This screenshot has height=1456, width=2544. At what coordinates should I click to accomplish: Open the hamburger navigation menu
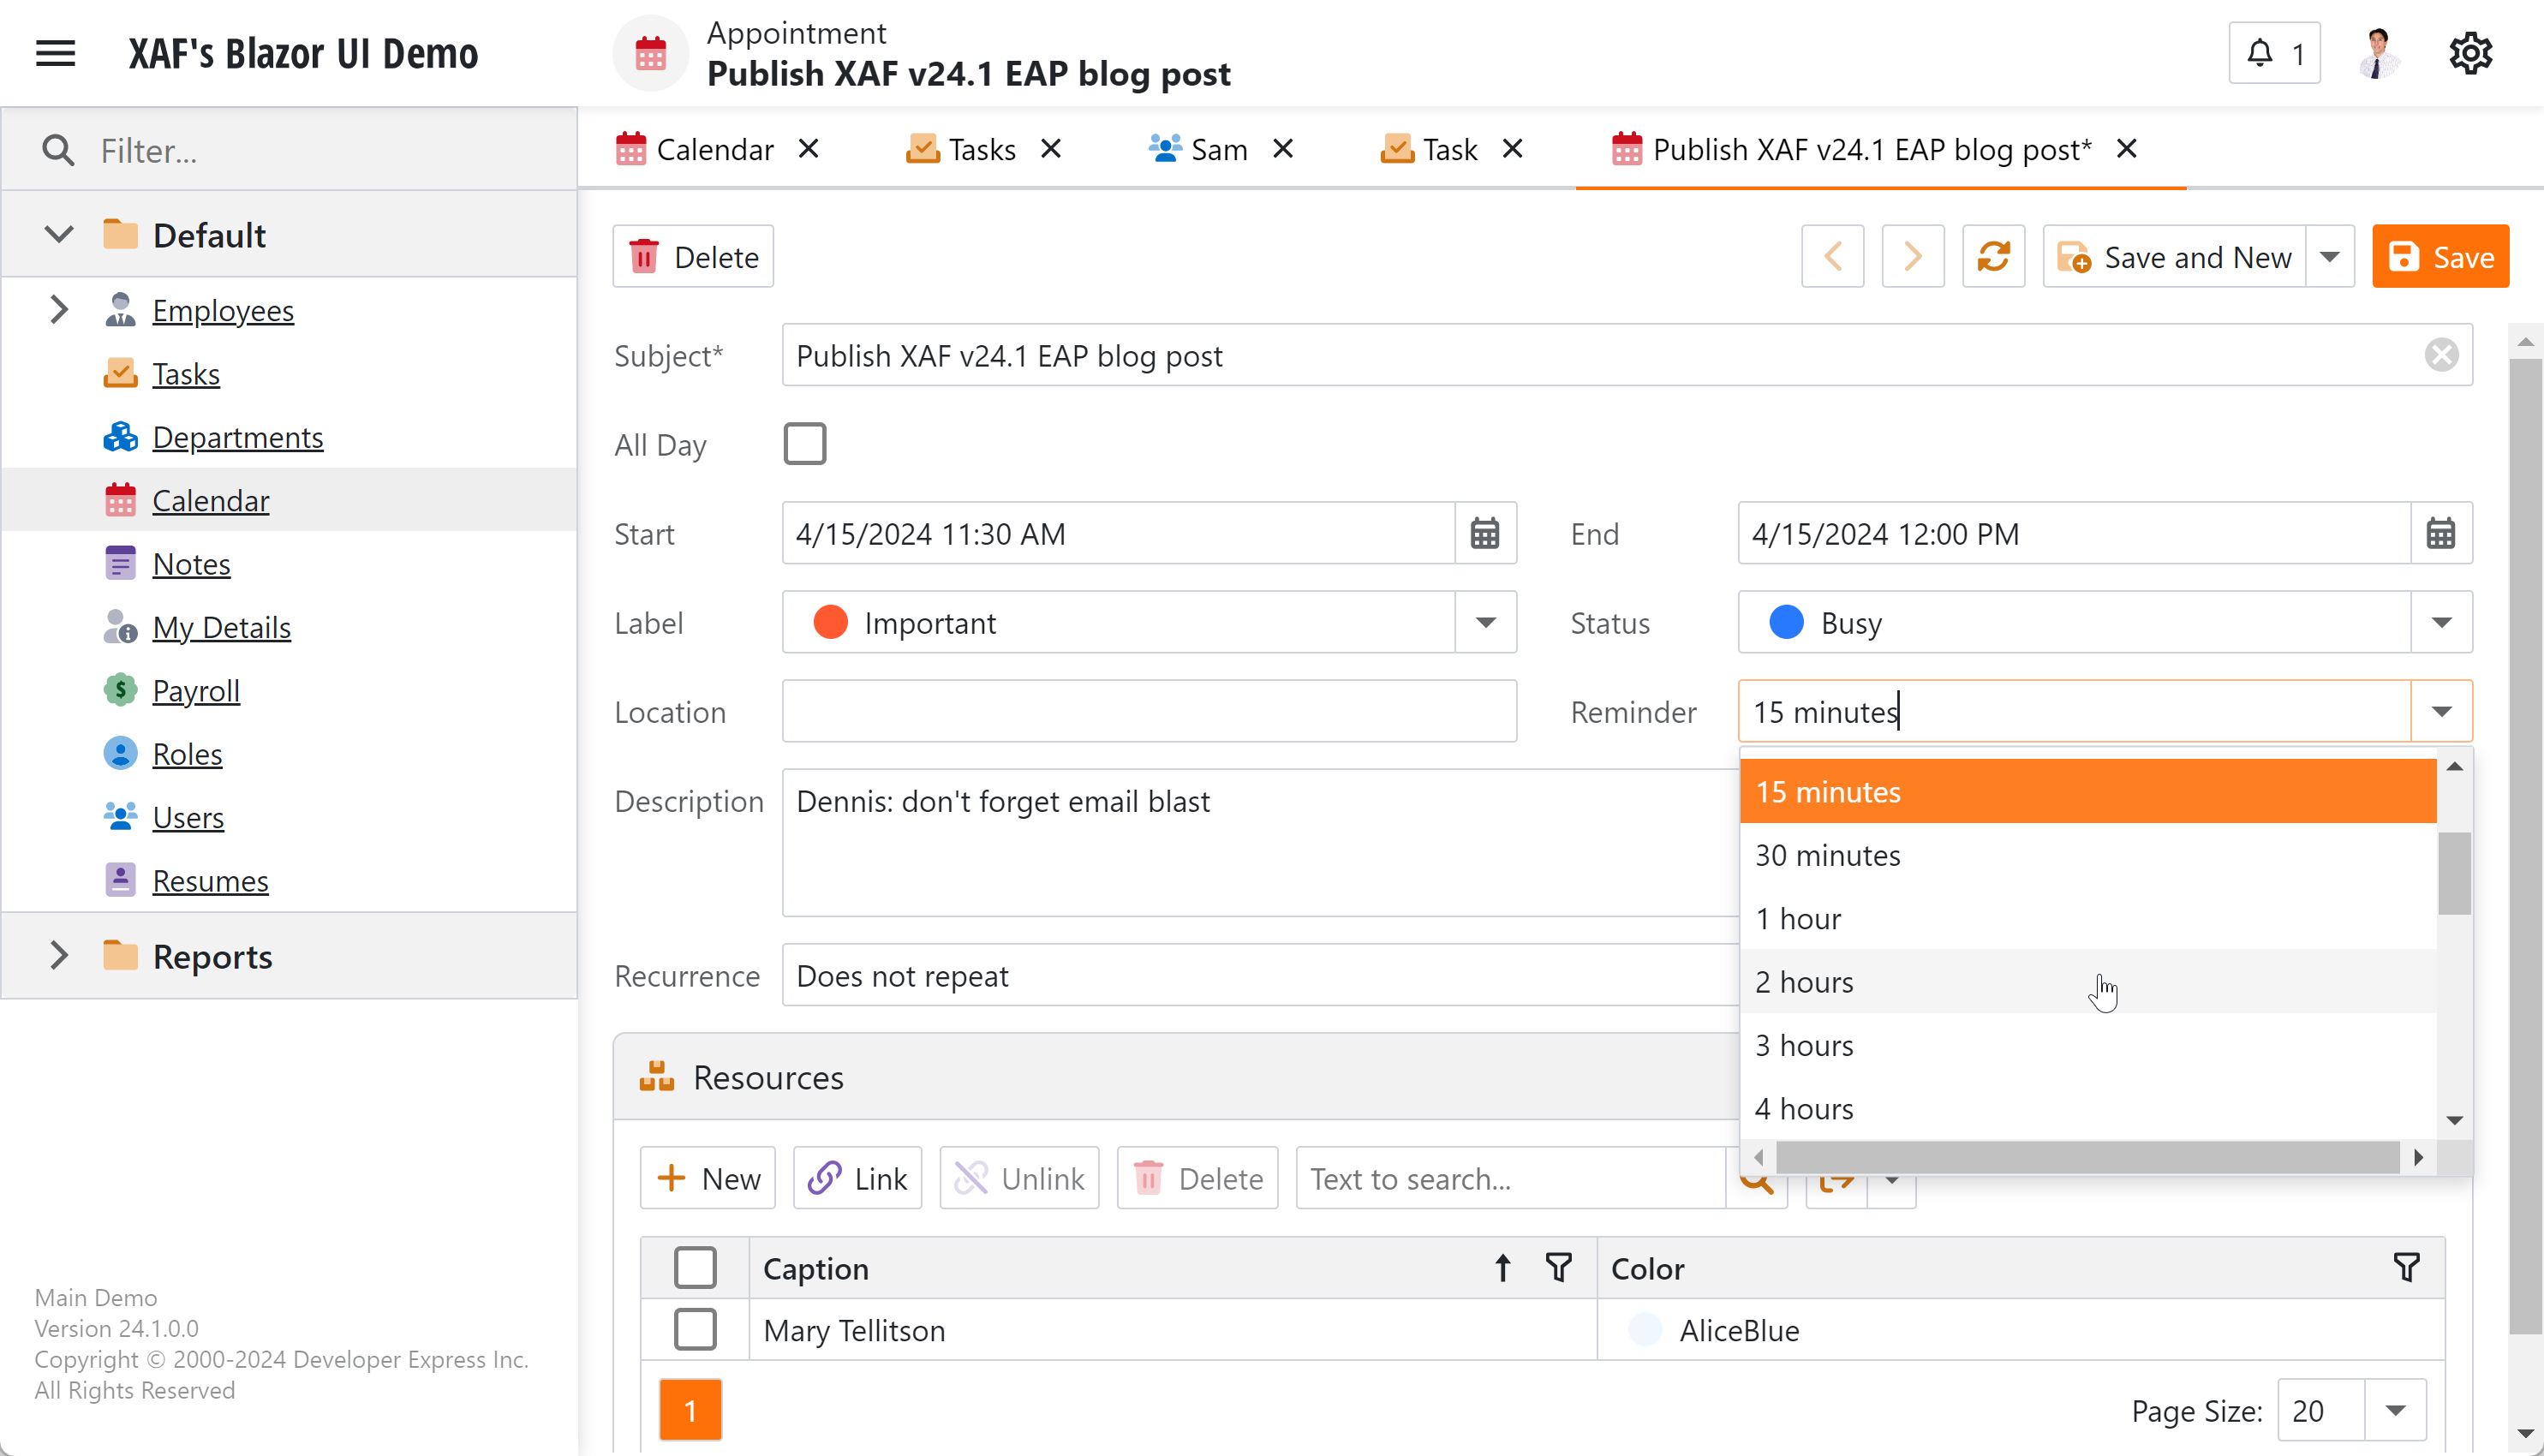(55, 53)
